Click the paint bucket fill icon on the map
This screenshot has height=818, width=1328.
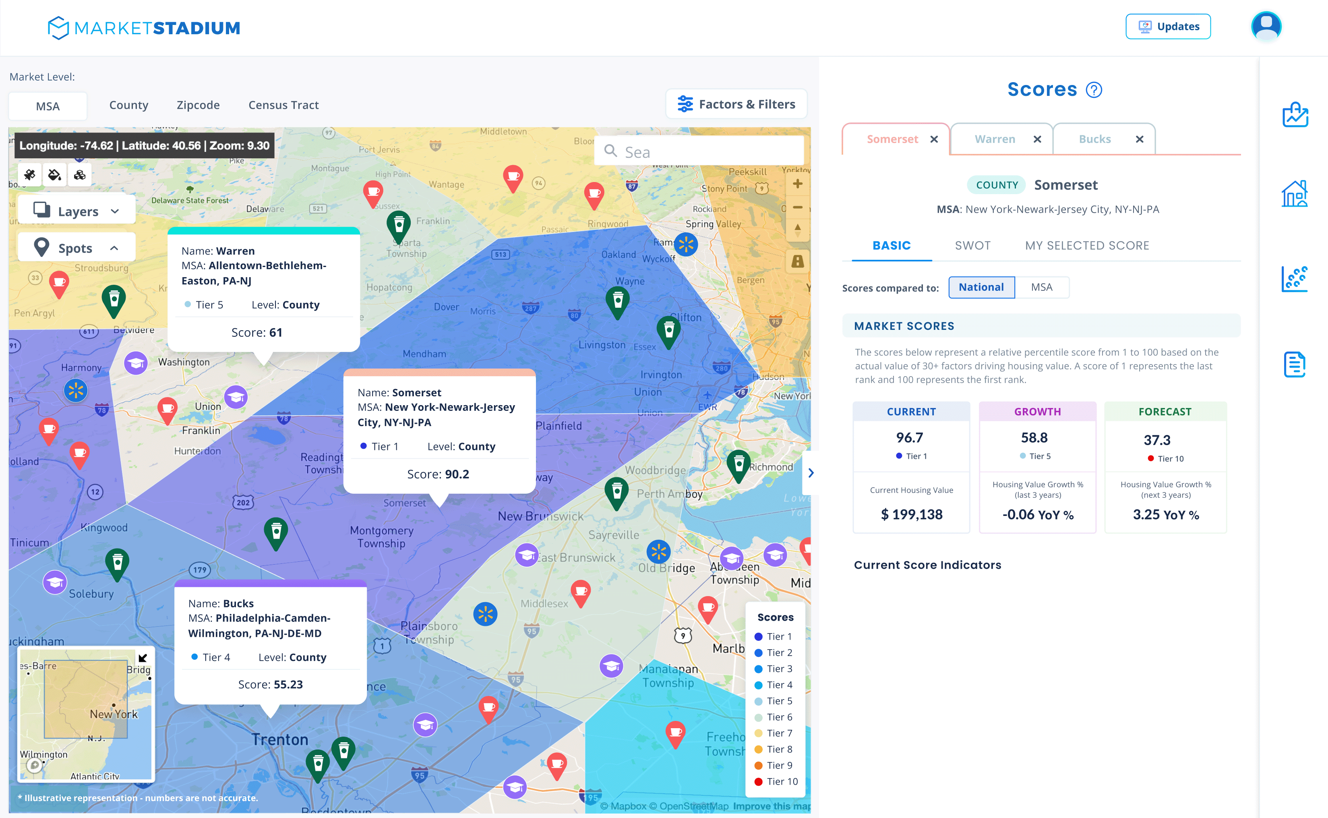(55, 174)
